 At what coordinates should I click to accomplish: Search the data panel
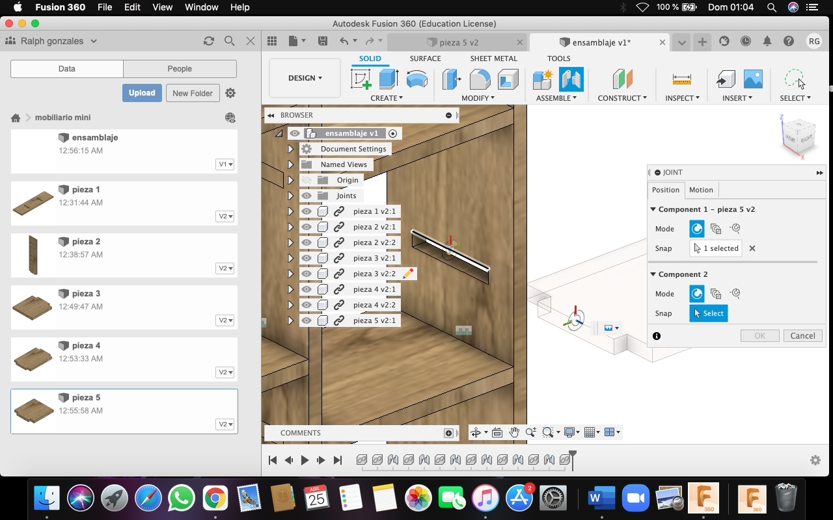point(229,41)
